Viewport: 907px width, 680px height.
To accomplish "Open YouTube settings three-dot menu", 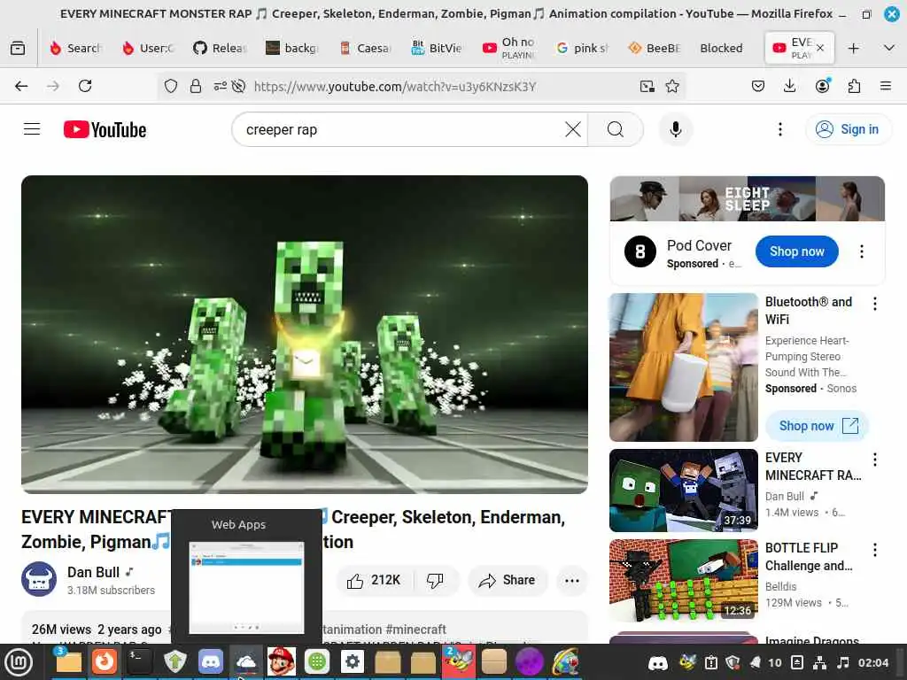I will point(779,129).
